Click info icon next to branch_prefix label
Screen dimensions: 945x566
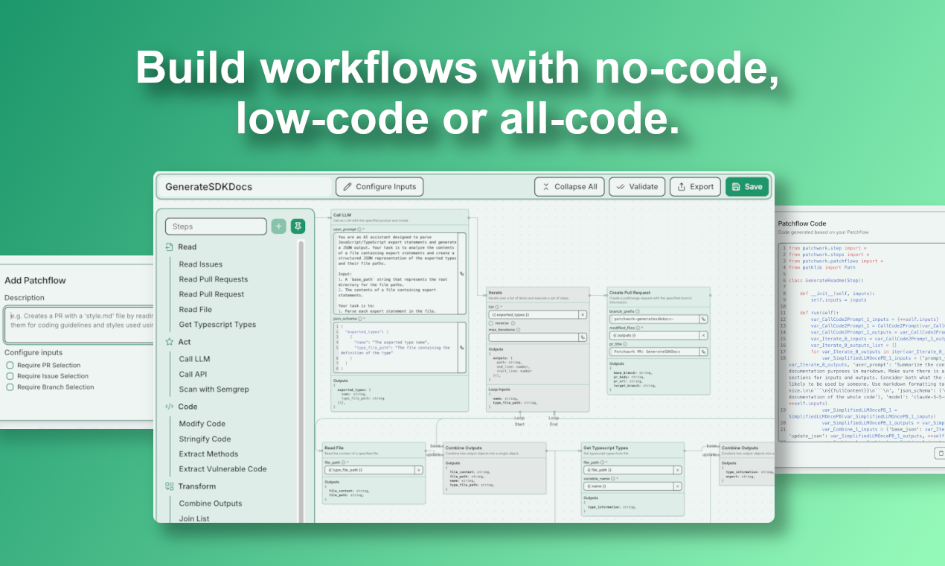click(637, 311)
